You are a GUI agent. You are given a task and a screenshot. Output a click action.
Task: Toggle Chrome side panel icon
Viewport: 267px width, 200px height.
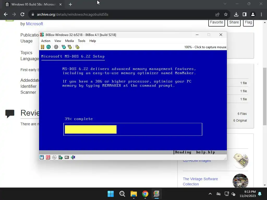245,15
